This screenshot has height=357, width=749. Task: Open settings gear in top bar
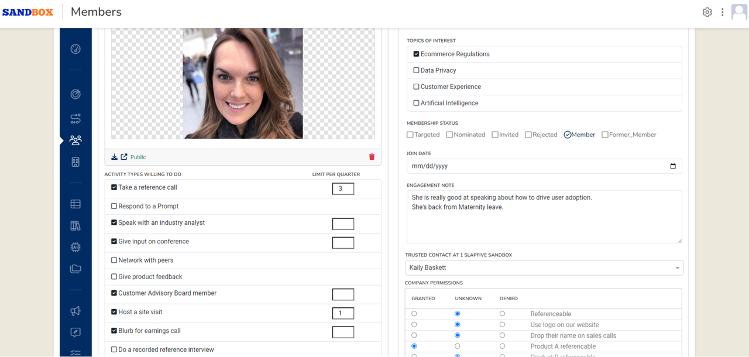(x=707, y=12)
